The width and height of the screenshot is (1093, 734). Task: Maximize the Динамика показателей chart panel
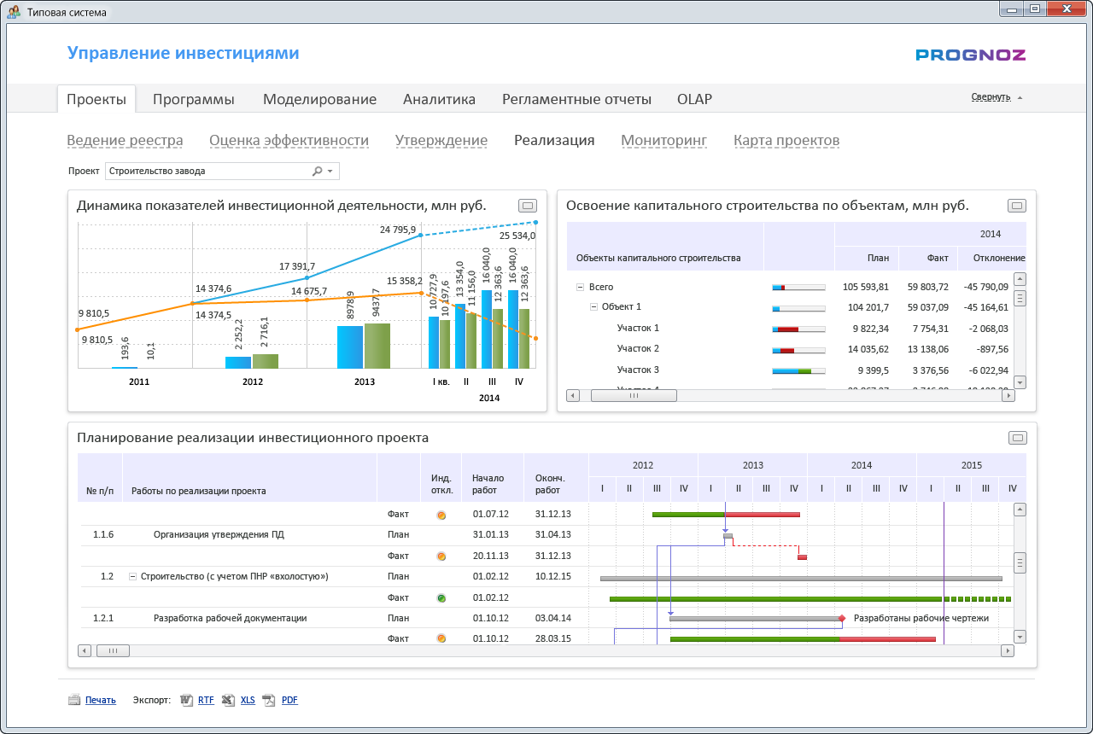pyautogui.click(x=528, y=205)
